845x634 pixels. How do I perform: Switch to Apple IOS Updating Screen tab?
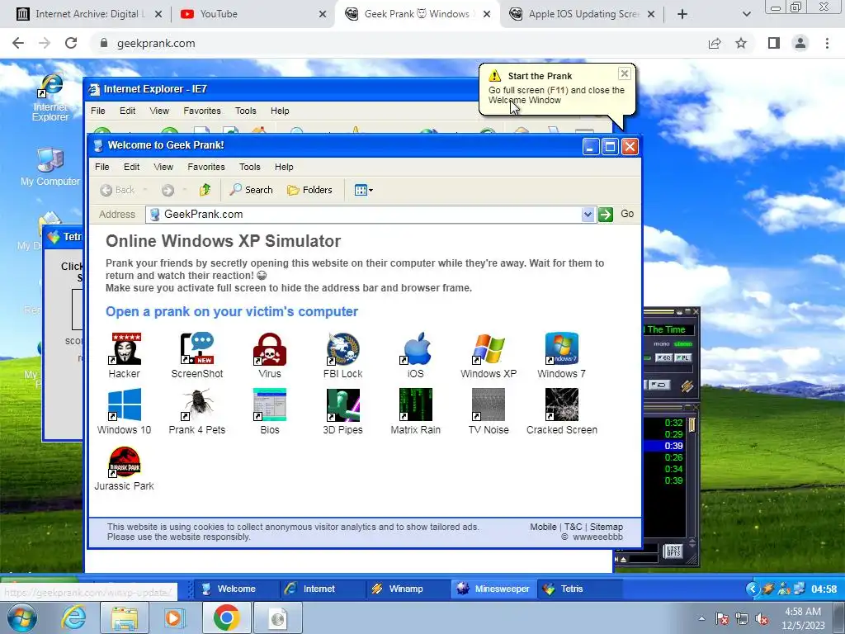click(x=582, y=14)
